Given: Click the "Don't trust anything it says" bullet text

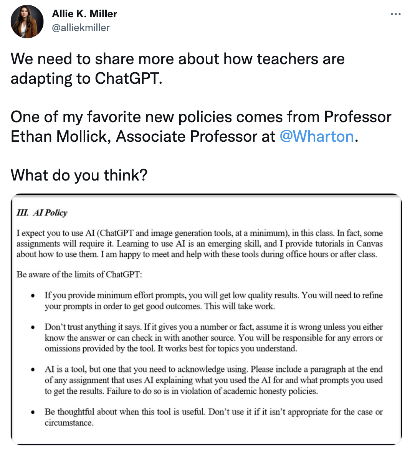Looking at the screenshot, I should 213,338.
